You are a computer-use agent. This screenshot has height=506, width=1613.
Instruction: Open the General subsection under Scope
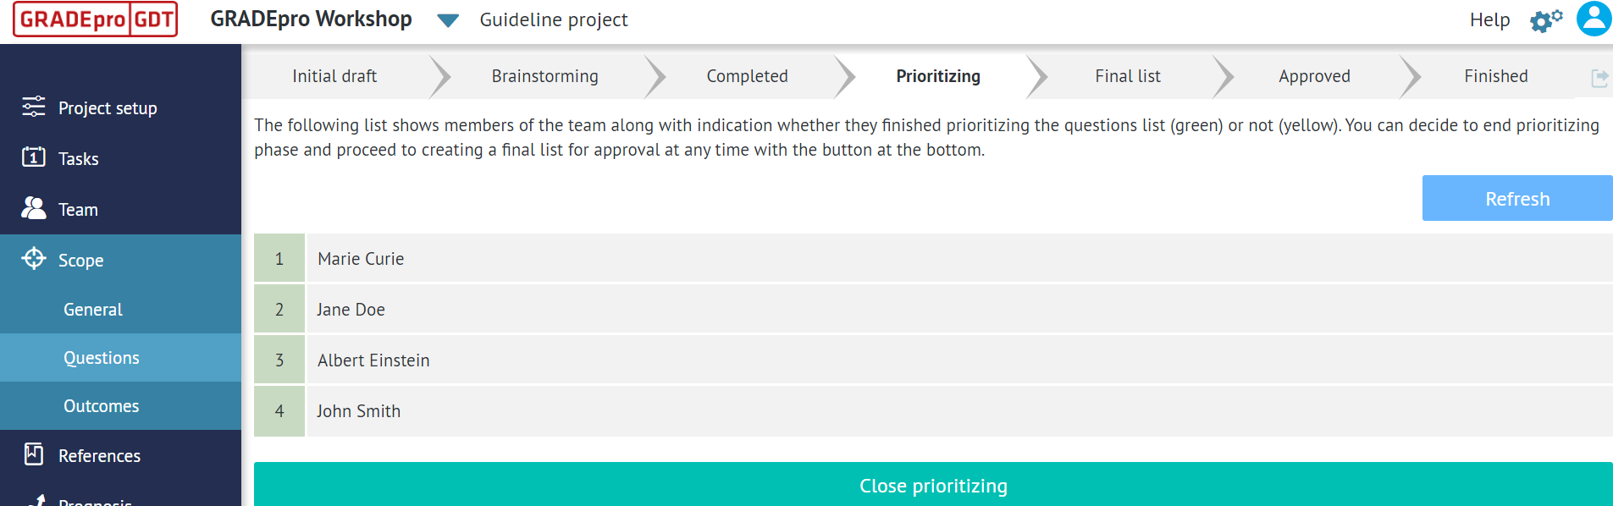coord(93,309)
